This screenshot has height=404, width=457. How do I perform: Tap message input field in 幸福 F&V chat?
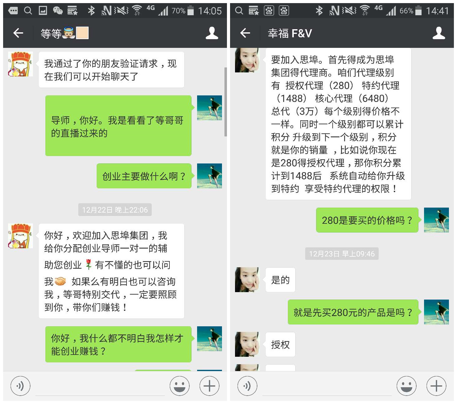click(x=327, y=387)
